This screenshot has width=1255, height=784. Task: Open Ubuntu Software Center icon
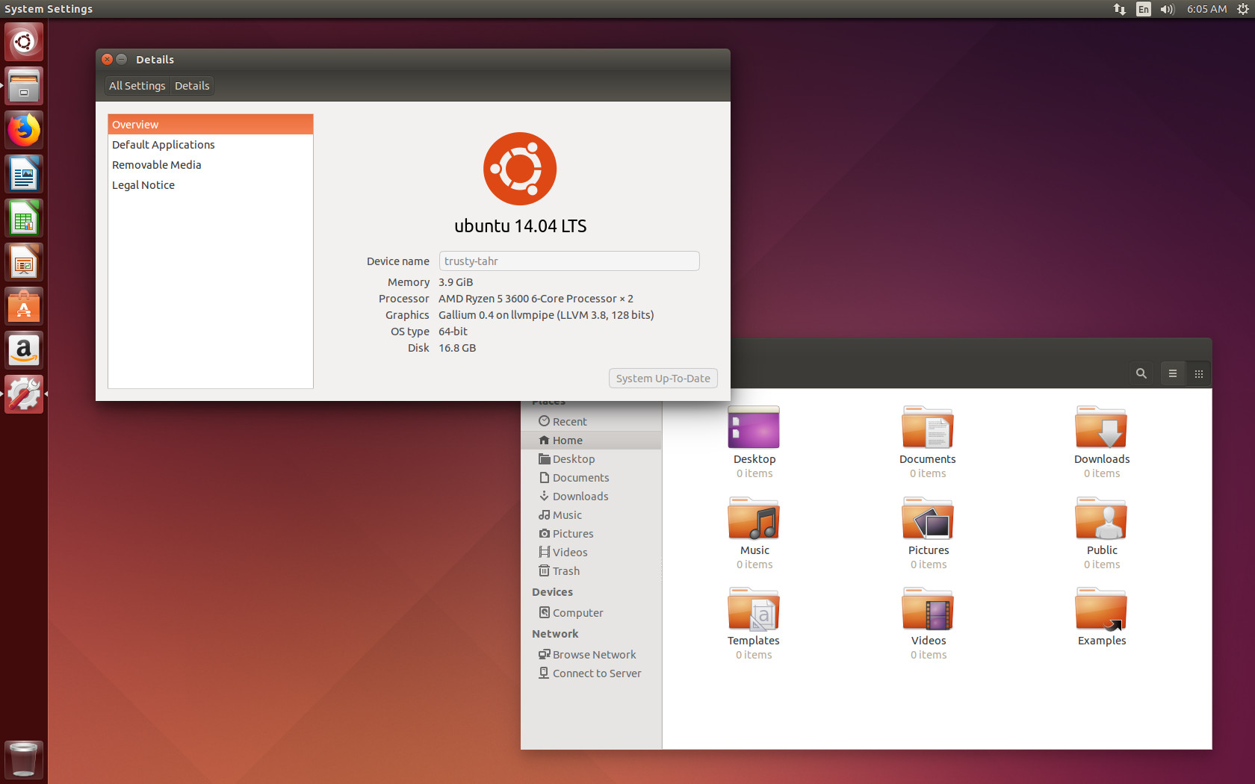pos(24,306)
